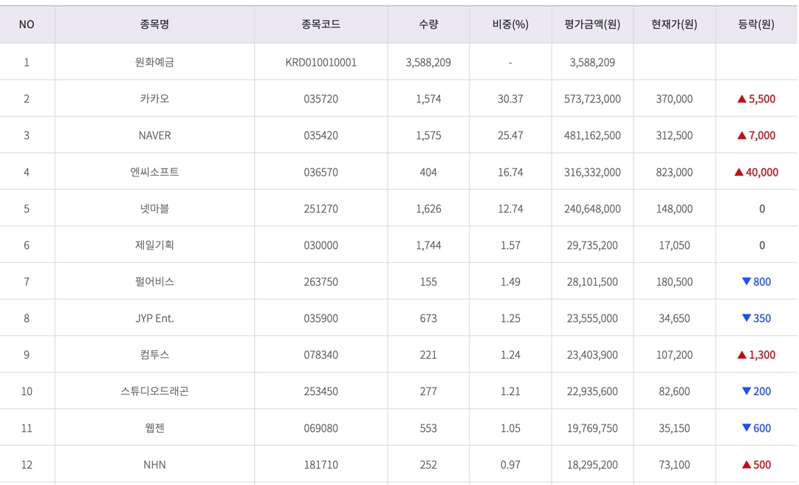Select the 펄어비스 stock name

point(154,282)
